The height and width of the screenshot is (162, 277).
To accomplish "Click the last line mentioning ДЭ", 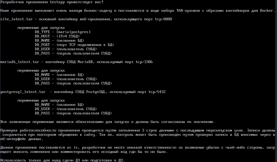I will click(62, 160).
